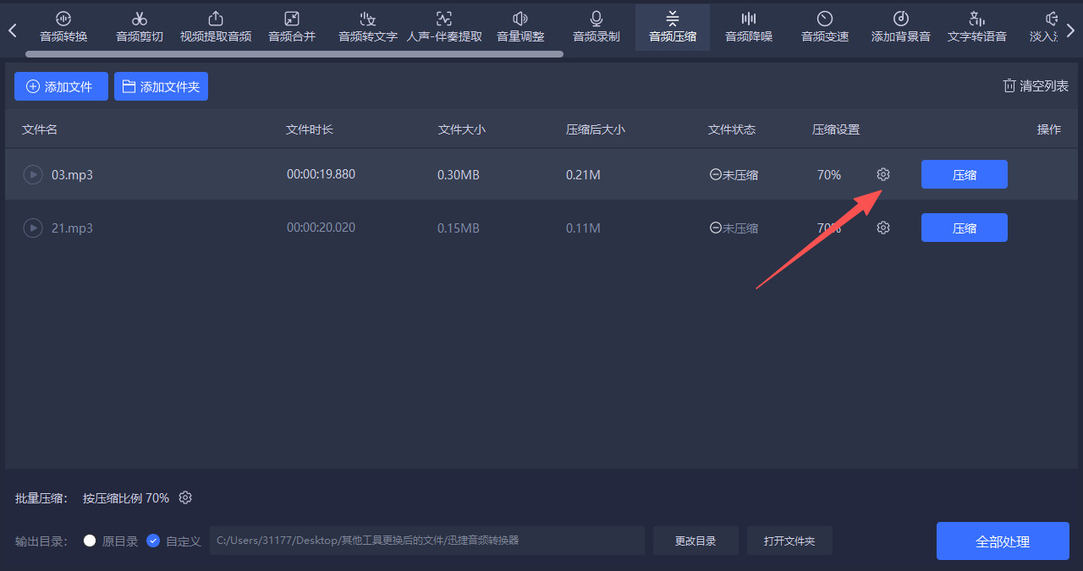Open the 音量调整 volume adjust tool
Screen dimensions: 1083x571
tap(520, 27)
